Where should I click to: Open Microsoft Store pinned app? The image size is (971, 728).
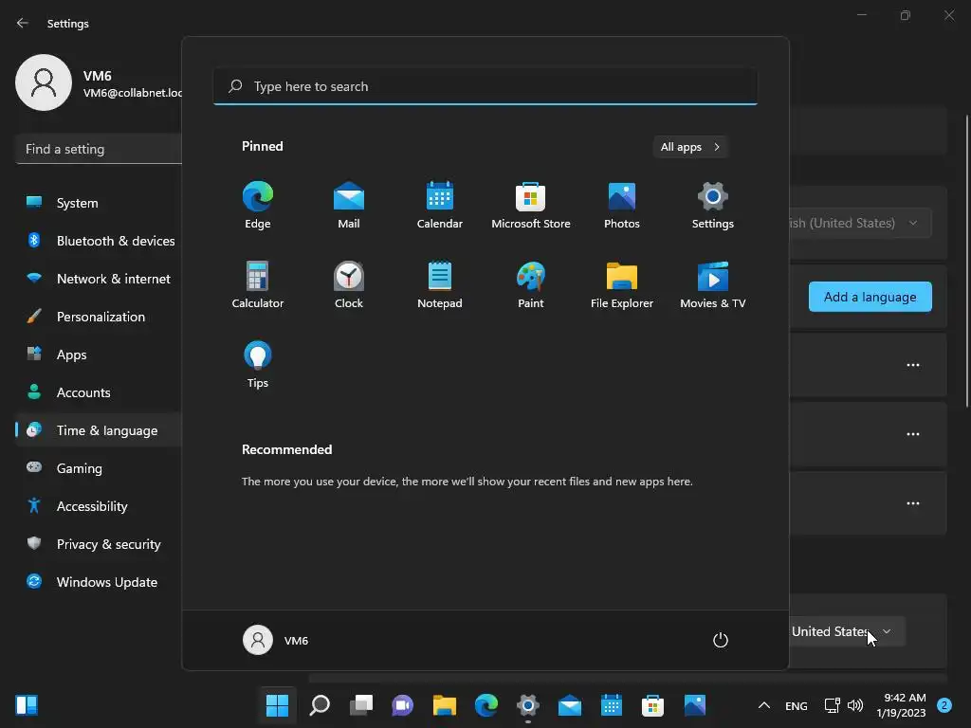pyautogui.click(x=531, y=205)
